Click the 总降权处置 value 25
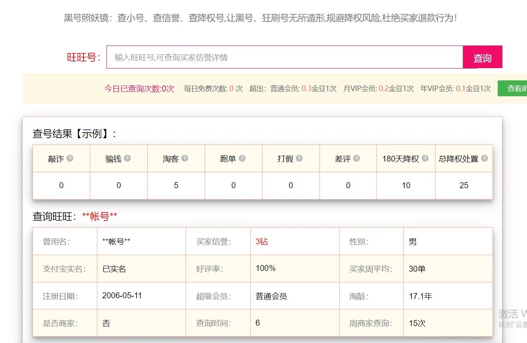Image resolution: width=527 pixels, height=343 pixels. point(464,185)
